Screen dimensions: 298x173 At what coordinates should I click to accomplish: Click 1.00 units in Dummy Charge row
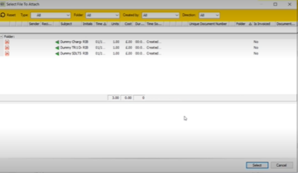pyautogui.click(x=116, y=42)
